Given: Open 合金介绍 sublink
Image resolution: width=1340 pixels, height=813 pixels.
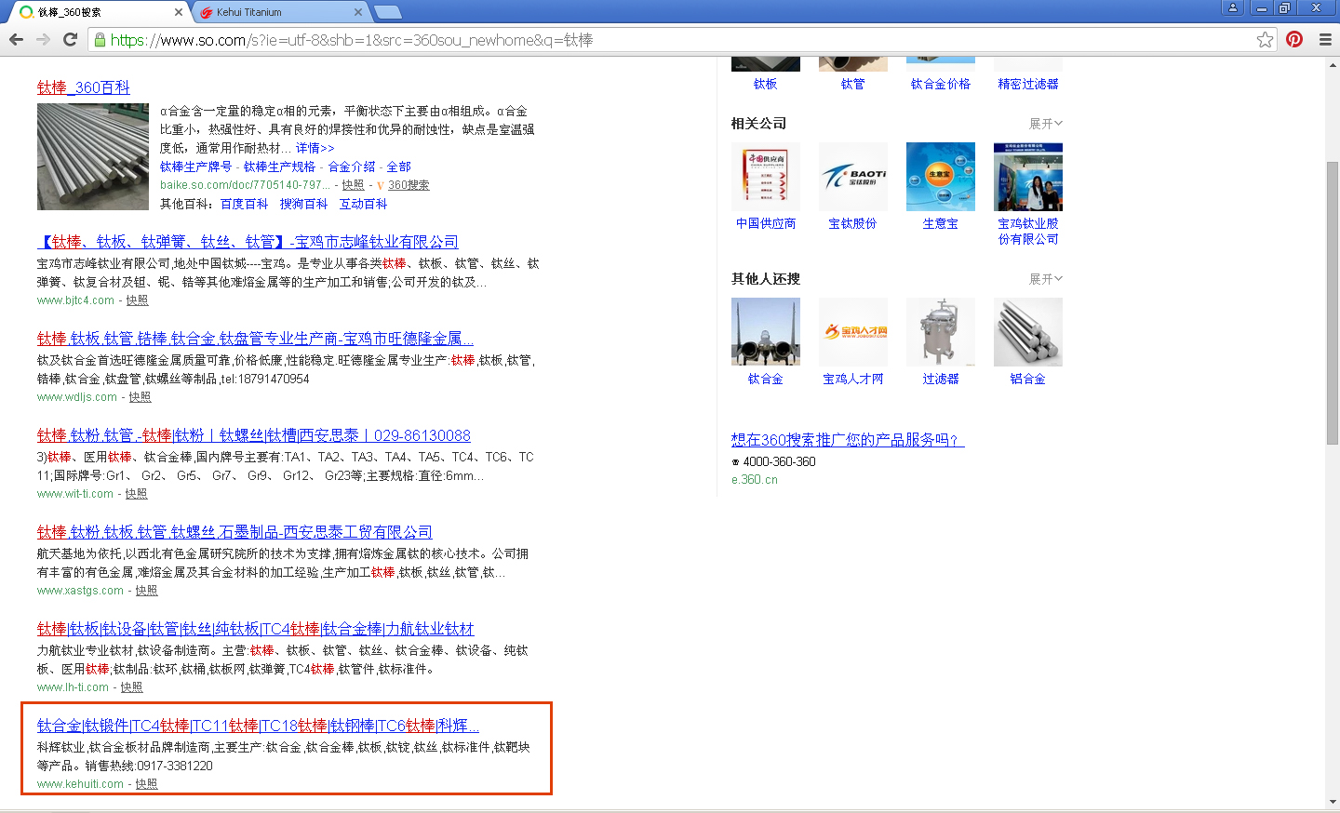Looking at the screenshot, I should tap(352, 167).
